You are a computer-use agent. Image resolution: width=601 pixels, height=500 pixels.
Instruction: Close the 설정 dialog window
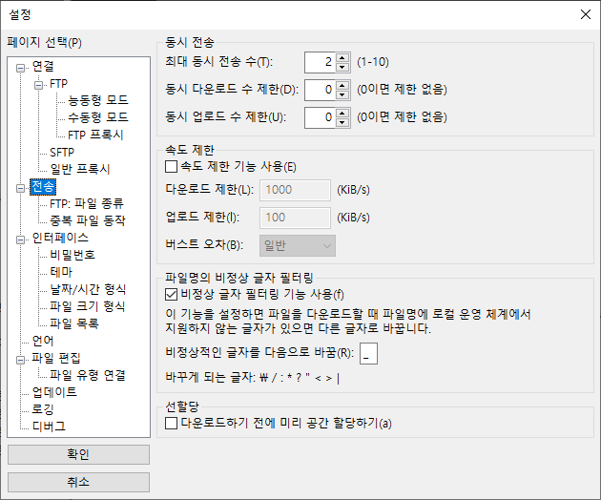point(586,14)
